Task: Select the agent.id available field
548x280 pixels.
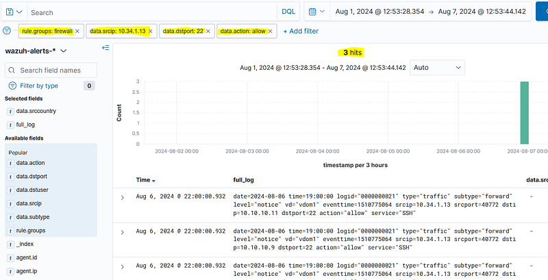Action: tap(26, 257)
